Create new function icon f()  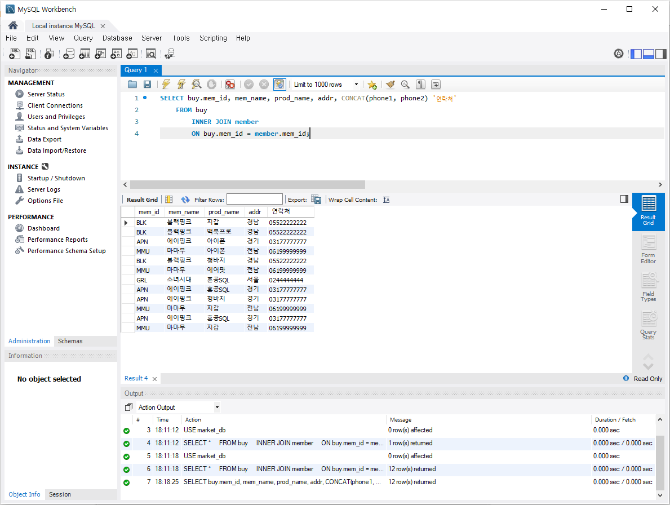(x=132, y=54)
